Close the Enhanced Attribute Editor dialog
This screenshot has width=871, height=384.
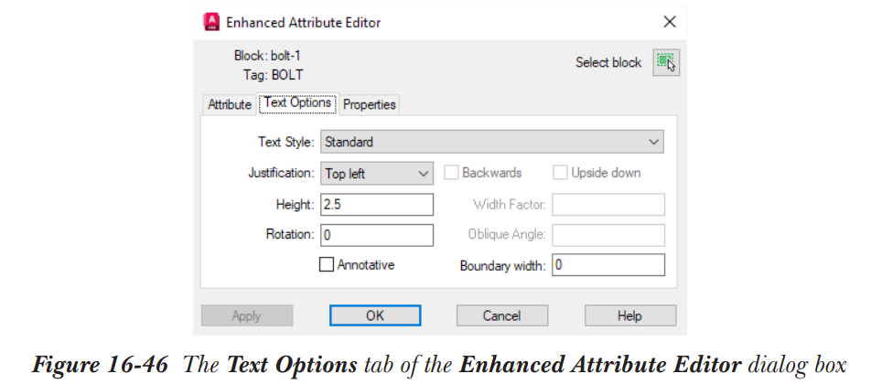coord(670,22)
